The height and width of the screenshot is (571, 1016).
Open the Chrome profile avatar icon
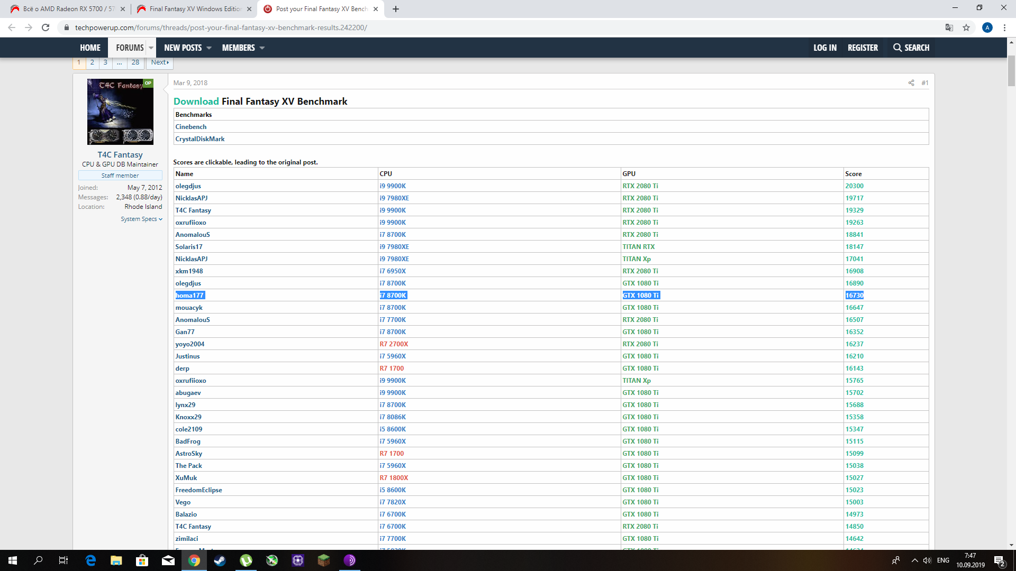click(x=987, y=27)
